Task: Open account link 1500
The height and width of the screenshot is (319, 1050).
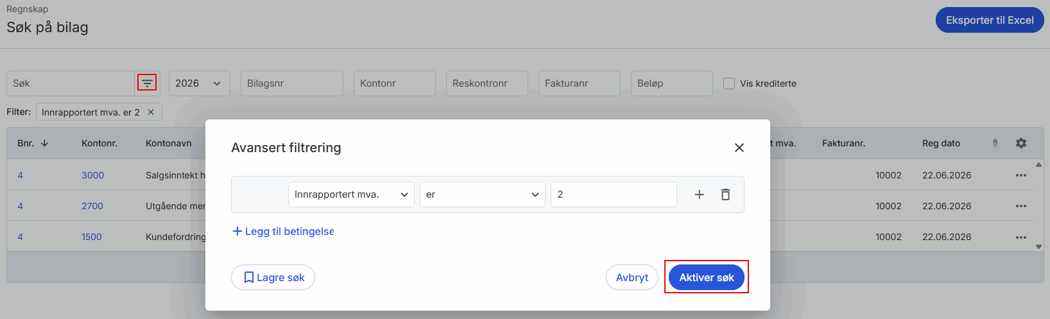Action: tap(92, 237)
